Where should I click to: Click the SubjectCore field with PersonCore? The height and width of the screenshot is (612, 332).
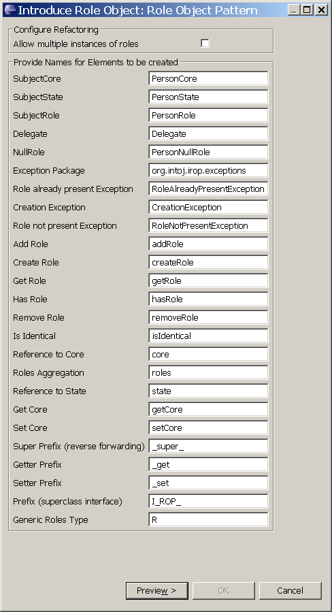click(x=208, y=78)
